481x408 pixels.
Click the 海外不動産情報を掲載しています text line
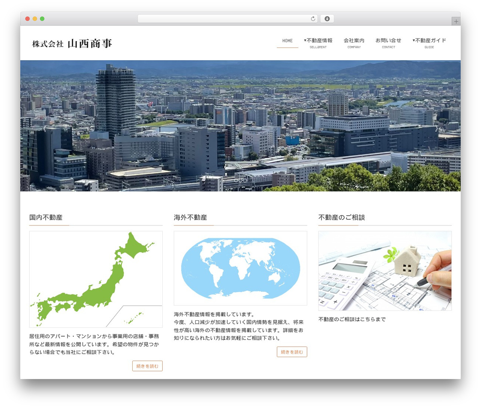click(215, 314)
